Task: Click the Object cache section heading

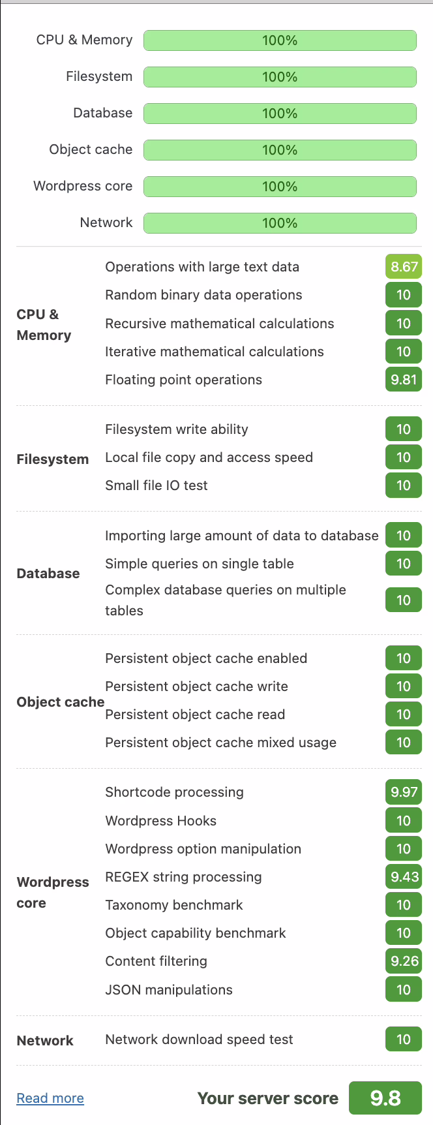Action: point(61,702)
